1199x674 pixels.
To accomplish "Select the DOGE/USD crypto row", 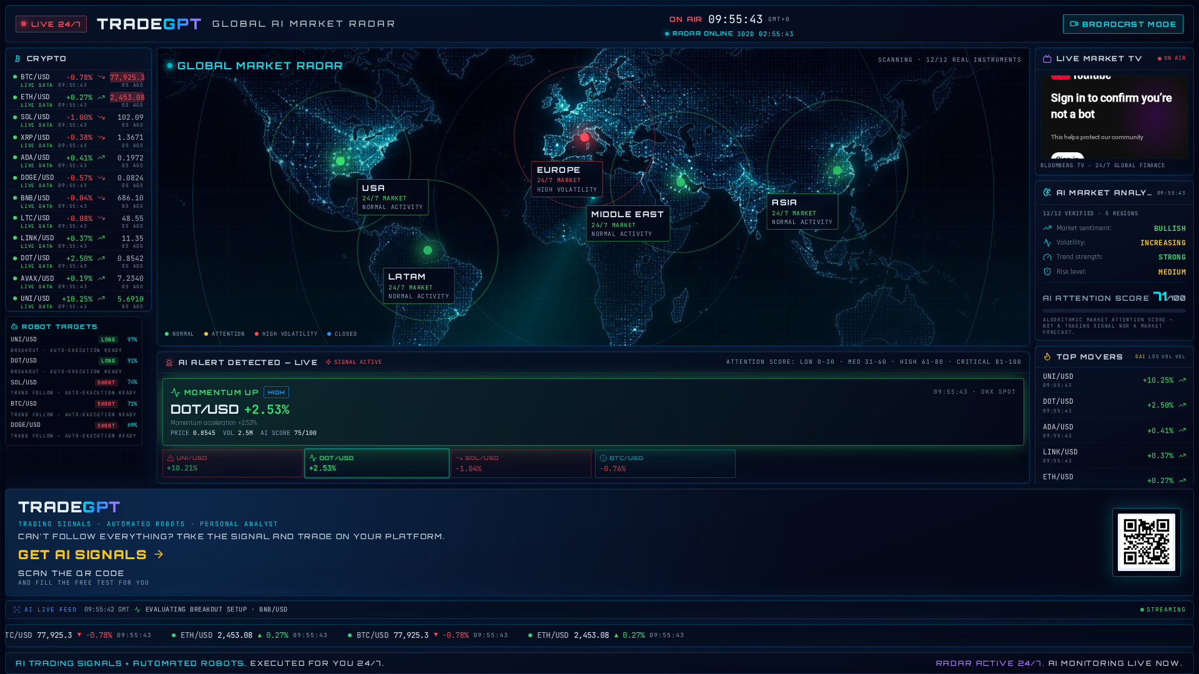I will [x=79, y=181].
